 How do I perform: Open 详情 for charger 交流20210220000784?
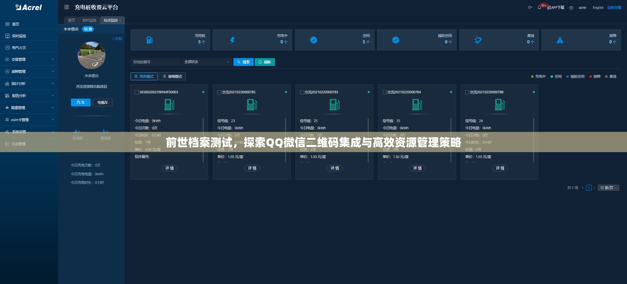pos(417,168)
